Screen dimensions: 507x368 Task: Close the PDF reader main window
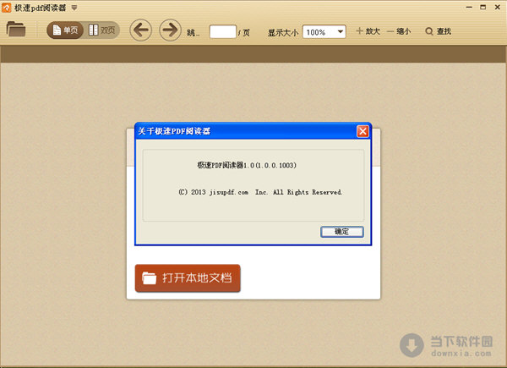[x=498, y=7]
